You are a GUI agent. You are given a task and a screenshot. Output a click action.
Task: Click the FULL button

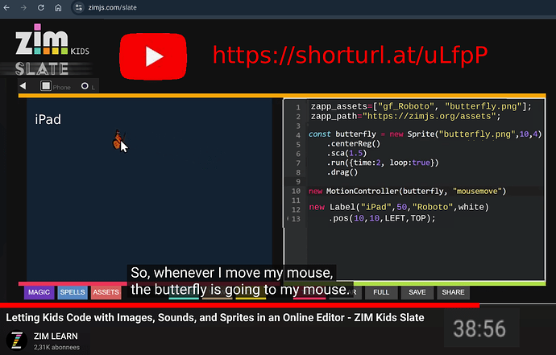tap(381, 292)
